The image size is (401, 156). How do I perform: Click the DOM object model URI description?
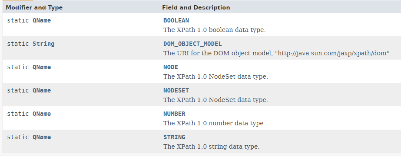coord(277,53)
